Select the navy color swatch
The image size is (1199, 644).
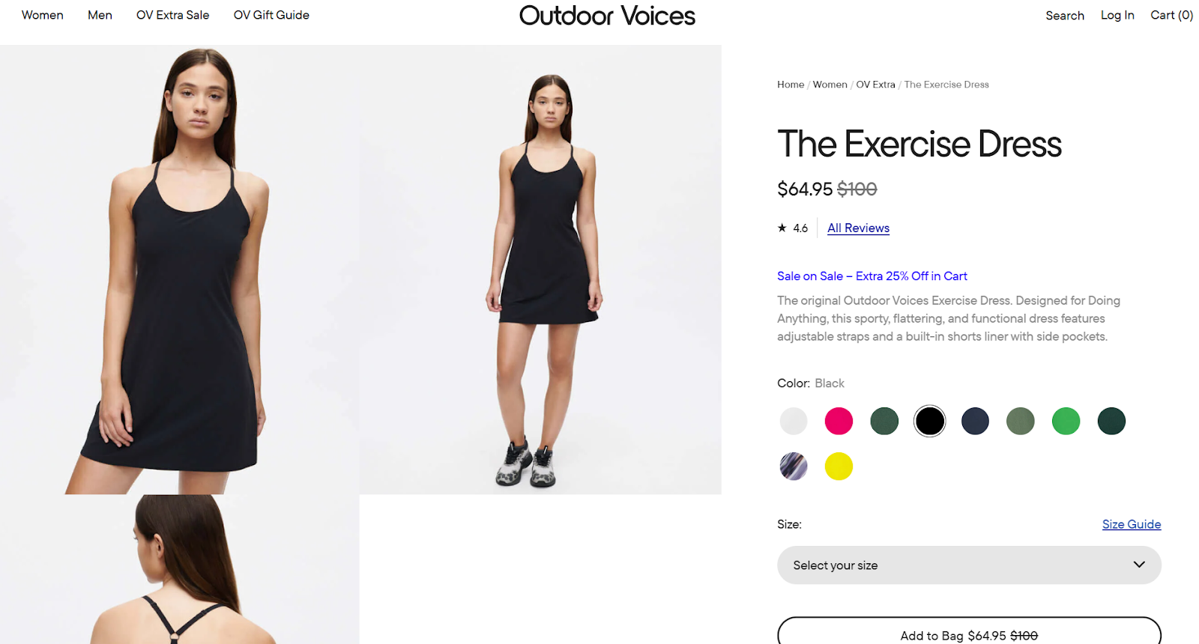[975, 421]
